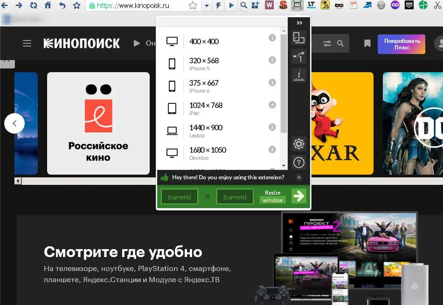Open the address bar dropdown arrow
The width and height of the screenshot is (443, 305).
coord(207,6)
